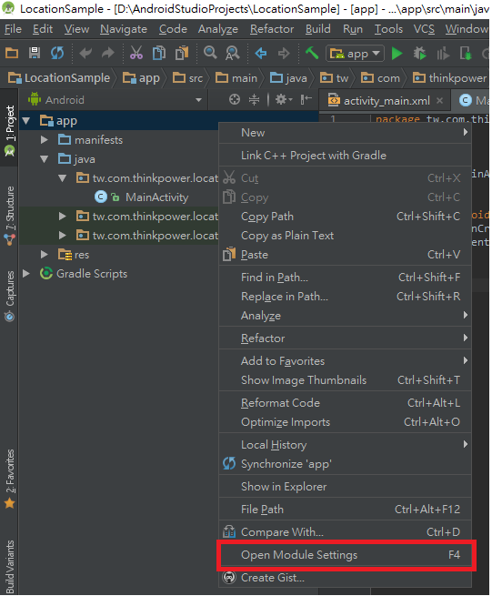This screenshot has height=596, width=492.
Task: Expand Gradle Scripts node
Action: [25, 273]
